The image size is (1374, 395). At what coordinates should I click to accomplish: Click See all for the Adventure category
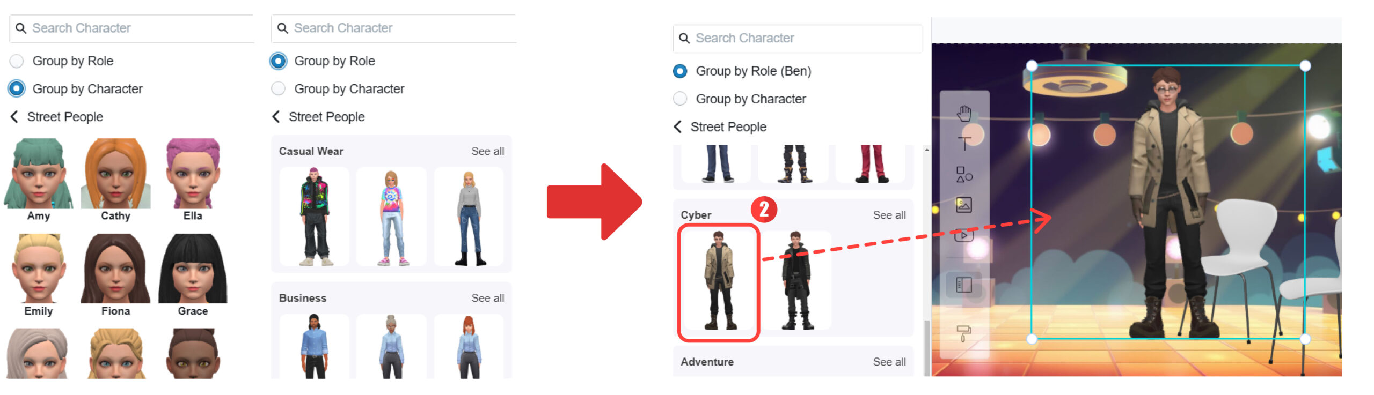[x=889, y=362]
